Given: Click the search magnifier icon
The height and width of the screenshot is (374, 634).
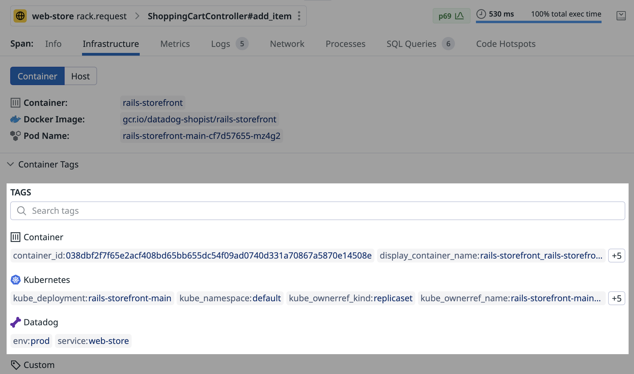Looking at the screenshot, I should pos(21,211).
